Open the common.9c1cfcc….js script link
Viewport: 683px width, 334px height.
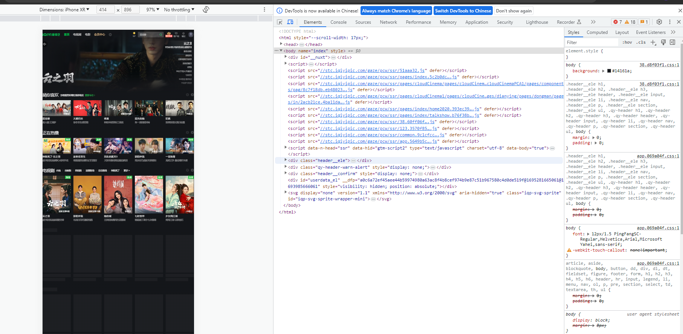[383, 135]
